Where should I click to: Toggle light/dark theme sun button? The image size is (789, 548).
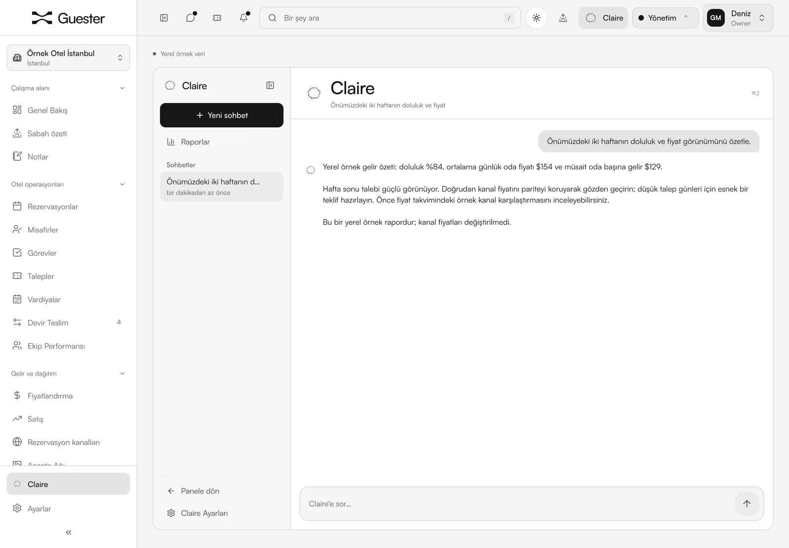537,18
